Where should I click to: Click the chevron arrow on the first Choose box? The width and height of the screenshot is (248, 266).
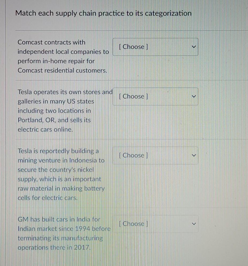click(194, 47)
